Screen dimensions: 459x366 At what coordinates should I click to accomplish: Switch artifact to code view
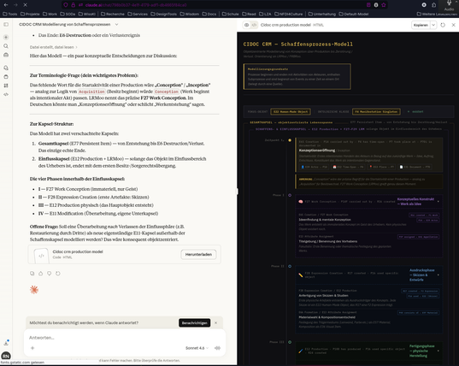[255, 25]
